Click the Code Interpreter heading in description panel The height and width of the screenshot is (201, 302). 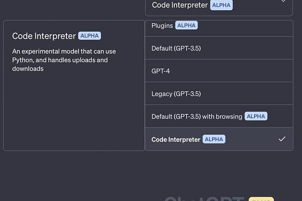(x=44, y=36)
